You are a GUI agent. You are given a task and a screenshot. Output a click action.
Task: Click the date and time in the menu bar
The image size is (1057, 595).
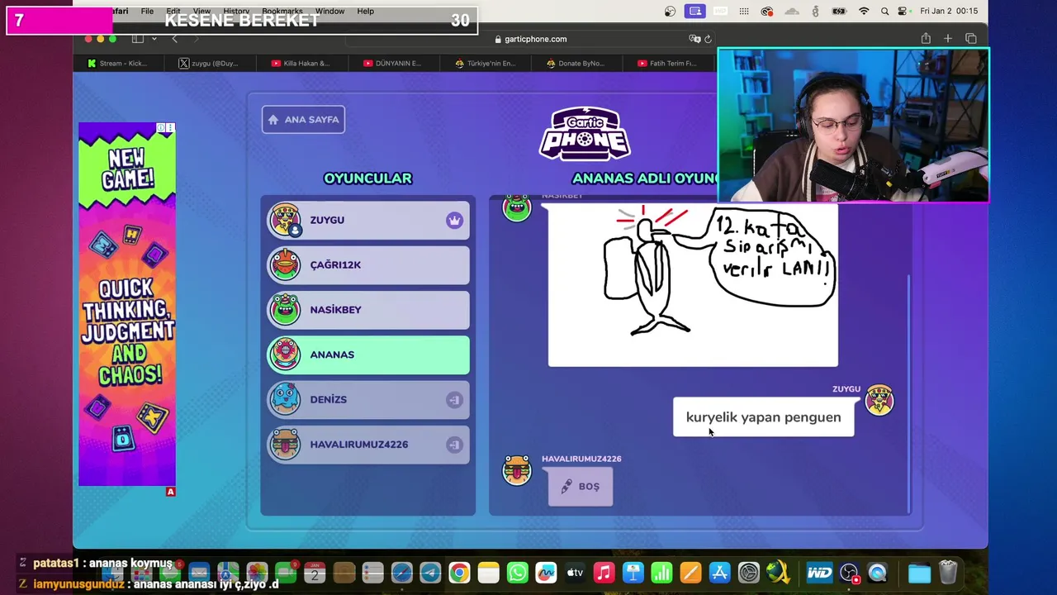[x=949, y=11]
